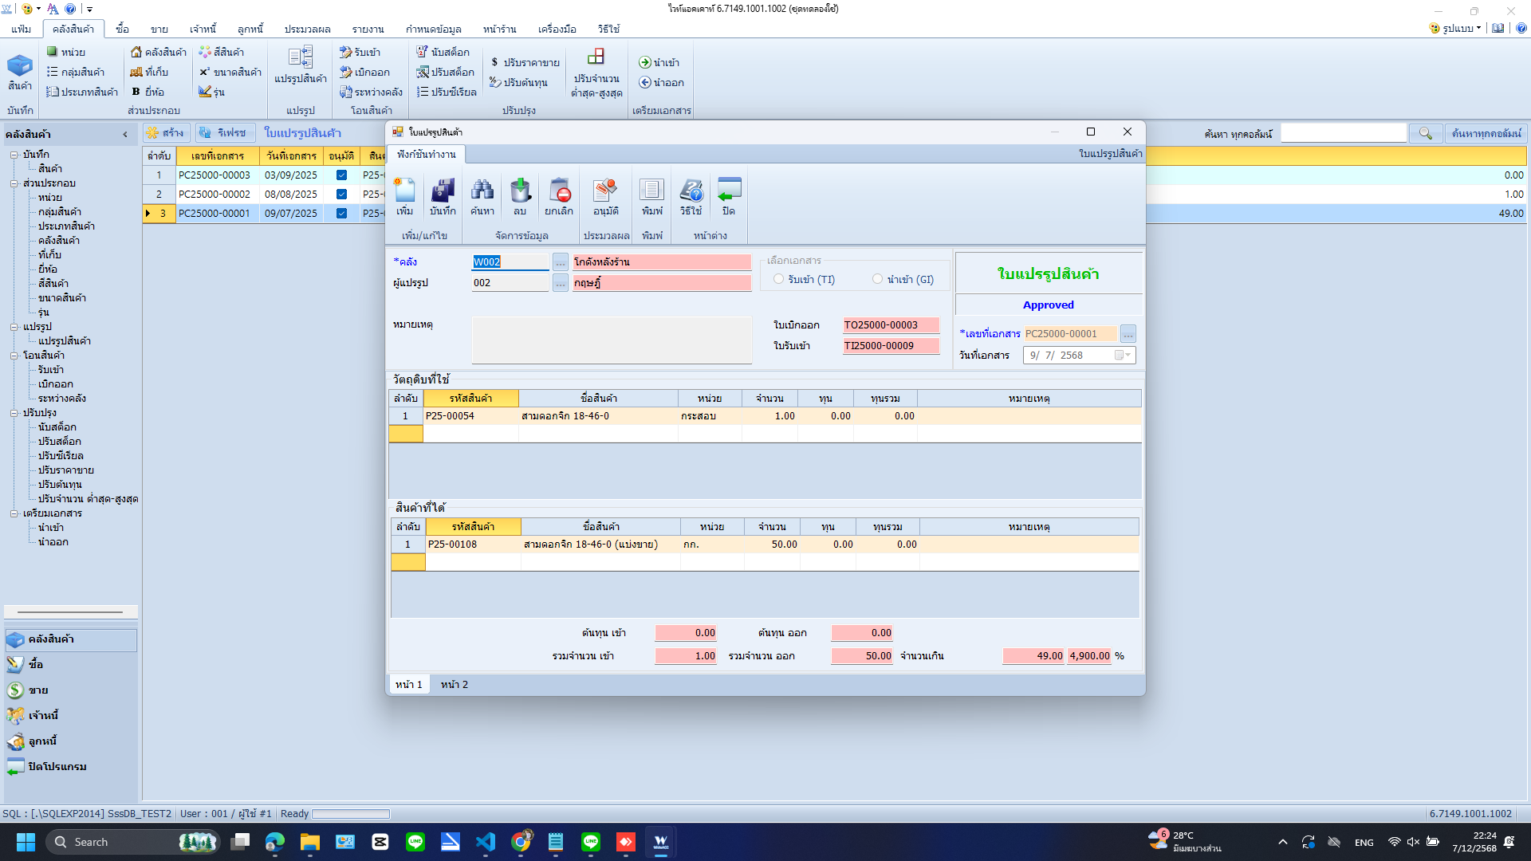Click the ค้นหาทุกคอลัมน์ button
Viewport: 1531px width, 861px height.
1486,133
